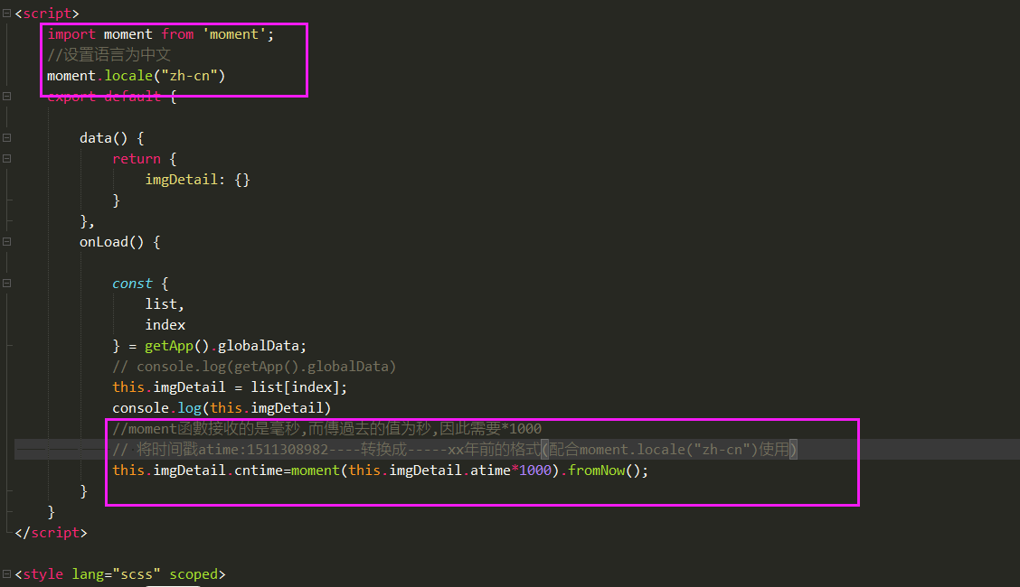Click the 'const' keyword
This screenshot has height=587, width=1020.
pyautogui.click(x=132, y=284)
